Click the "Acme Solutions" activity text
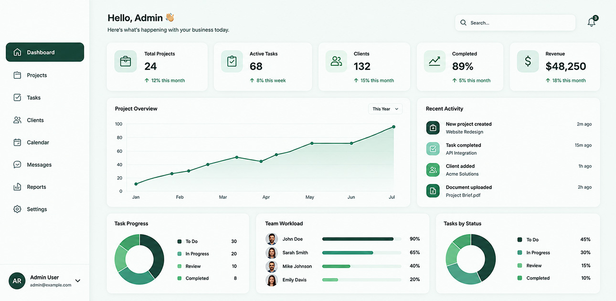The height and width of the screenshot is (301, 616). [x=462, y=174]
